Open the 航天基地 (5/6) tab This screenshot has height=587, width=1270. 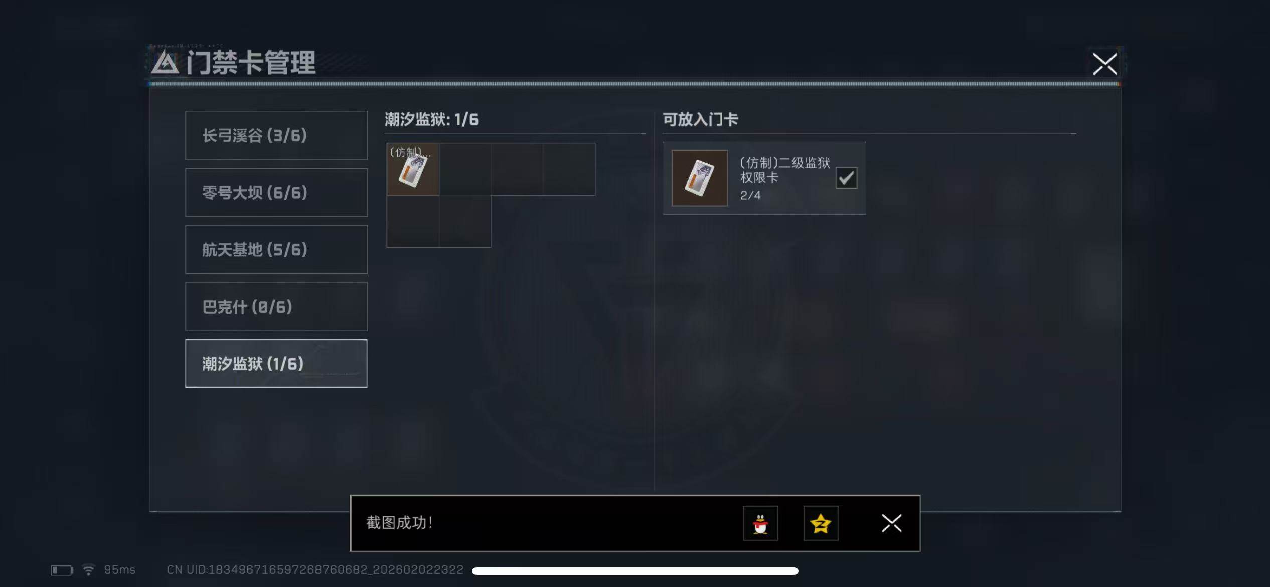coord(276,249)
